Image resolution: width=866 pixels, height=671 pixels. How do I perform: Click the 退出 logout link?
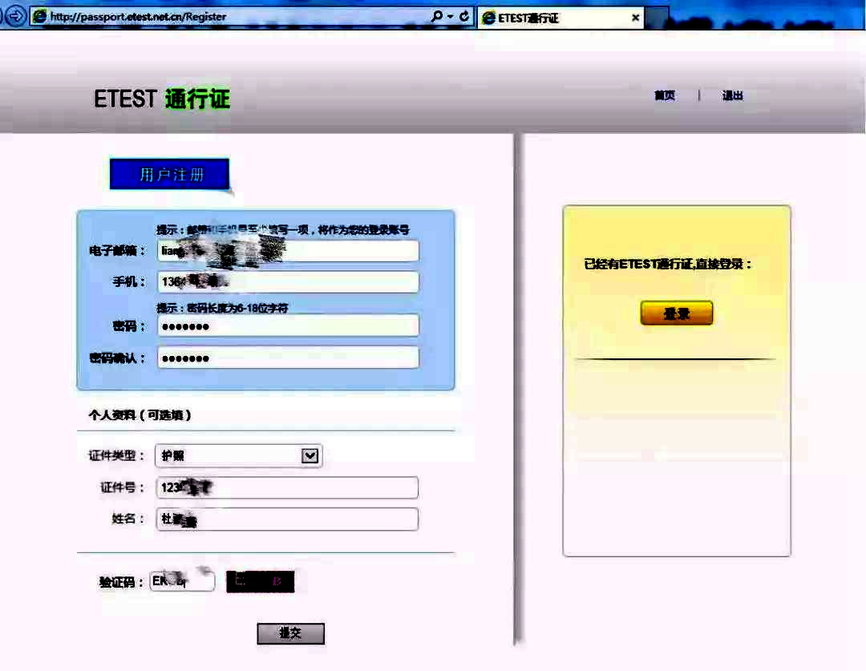coord(732,95)
